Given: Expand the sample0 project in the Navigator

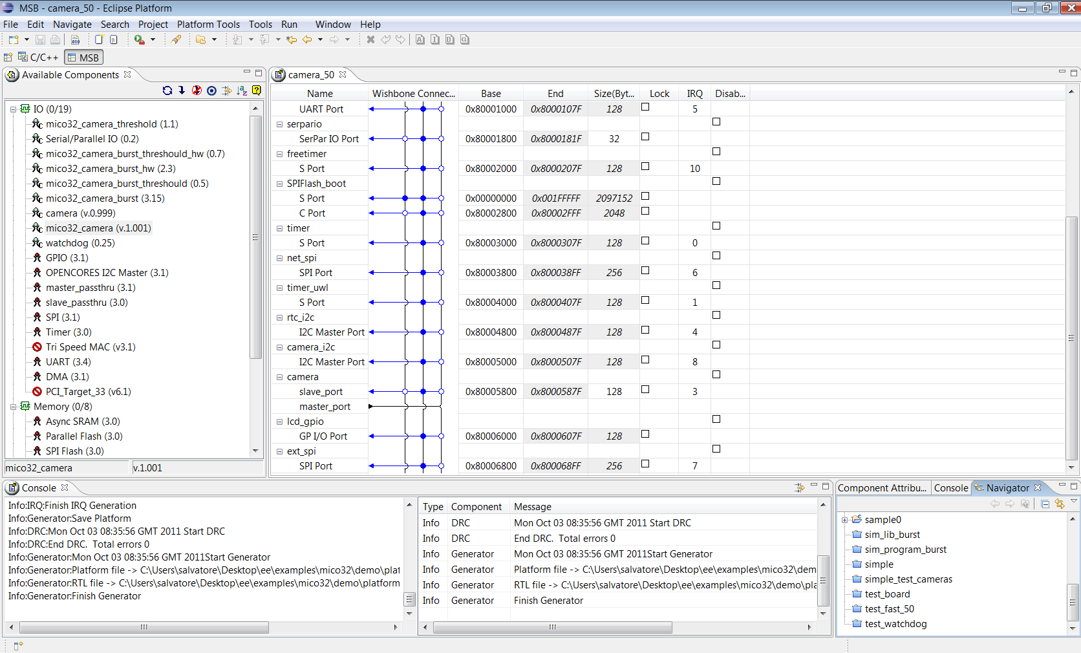Looking at the screenshot, I should 844,520.
